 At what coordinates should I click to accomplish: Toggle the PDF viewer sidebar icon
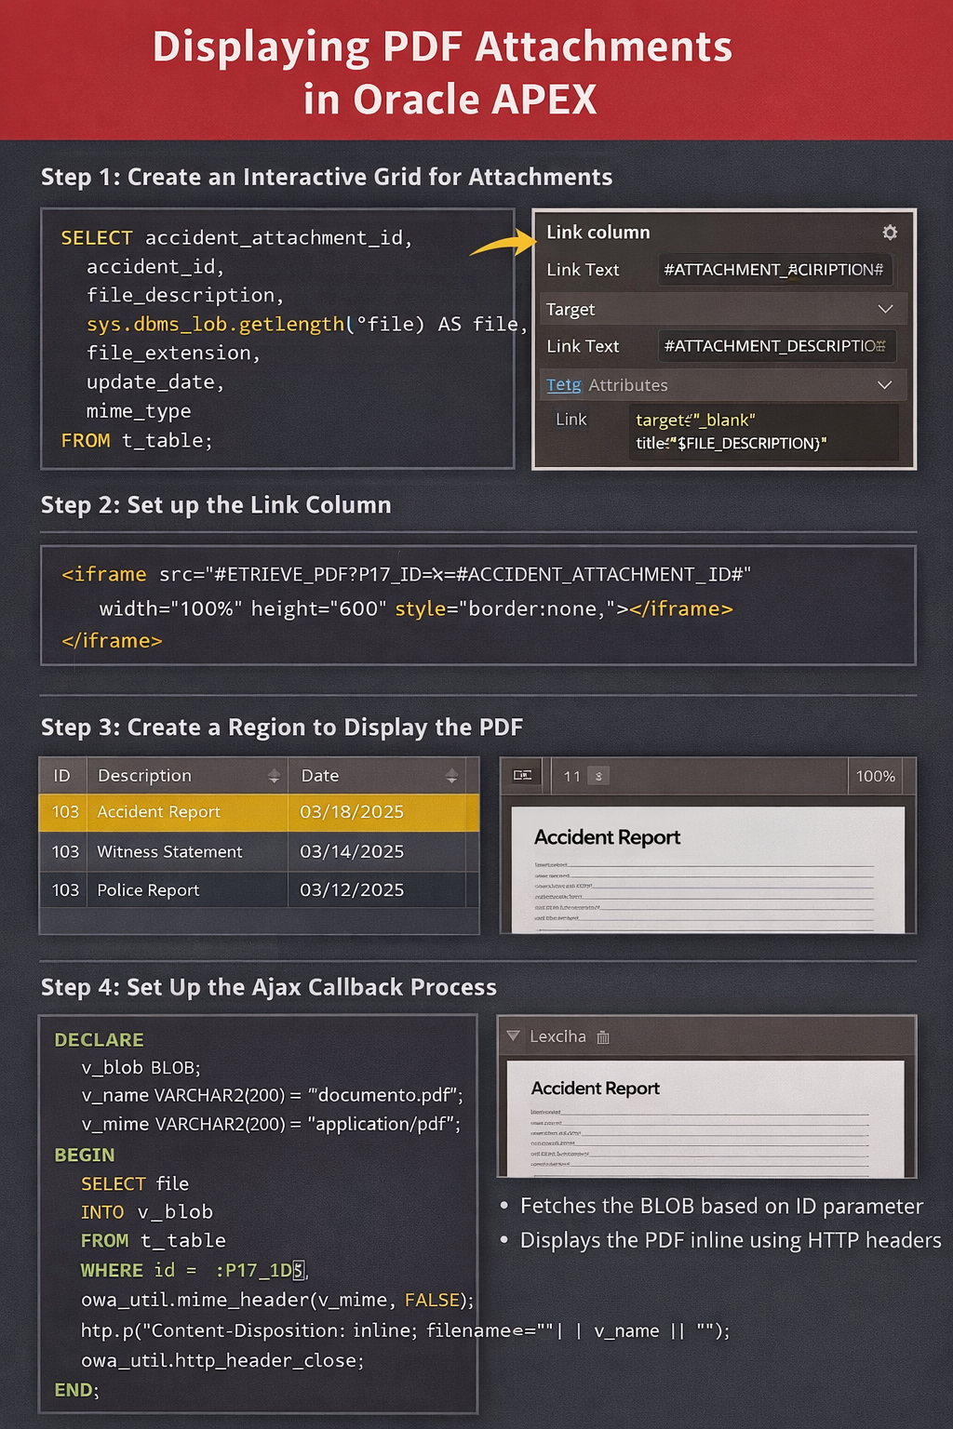pos(523,775)
